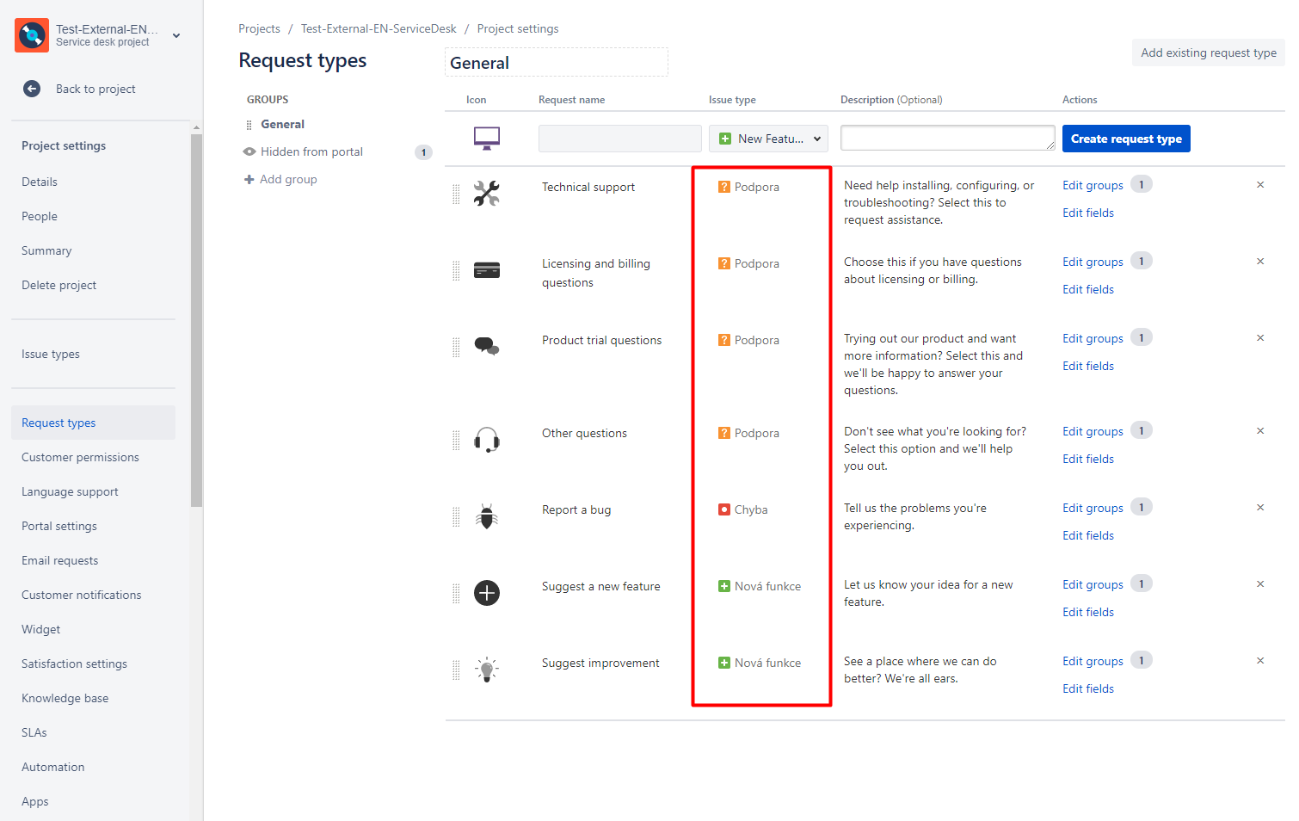
Task: Click the plus circle icon for Suggest feature
Action: (x=487, y=593)
